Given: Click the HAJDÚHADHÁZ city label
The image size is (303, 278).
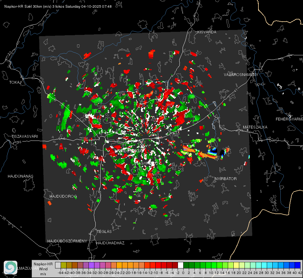Looking at the screenshot, I should point(110,243).
